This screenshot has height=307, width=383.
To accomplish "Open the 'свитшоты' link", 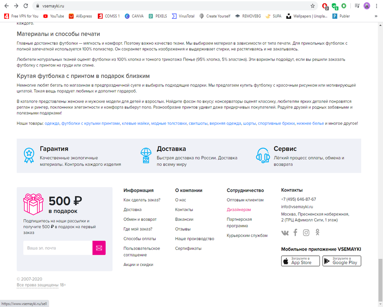I will pos(198,123).
